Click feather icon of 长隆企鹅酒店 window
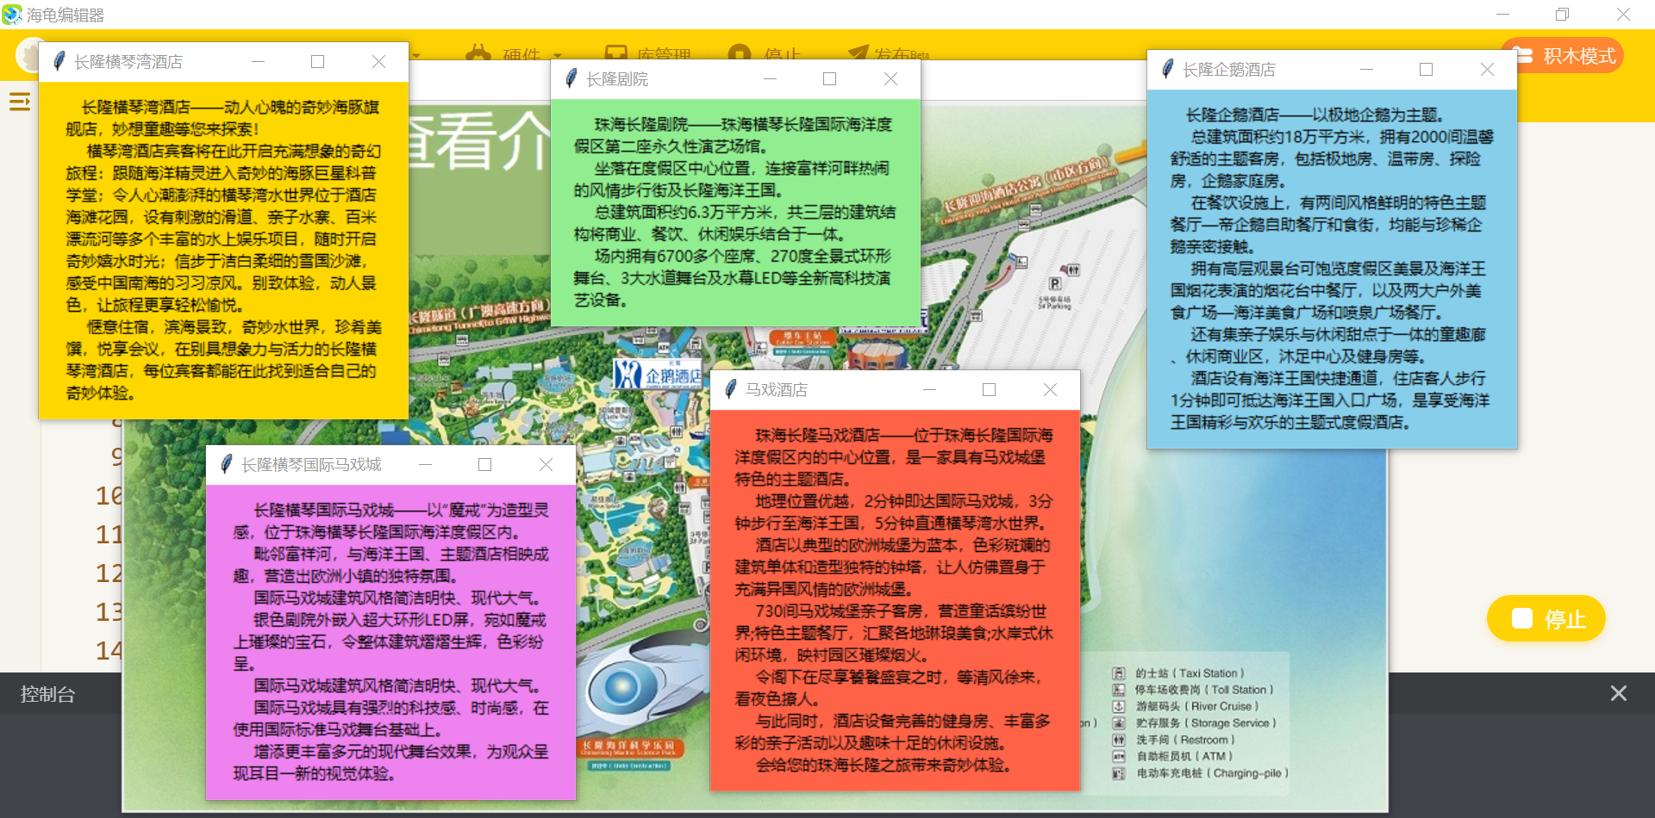The height and width of the screenshot is (818, 1655). click(x=1167, y=69)
